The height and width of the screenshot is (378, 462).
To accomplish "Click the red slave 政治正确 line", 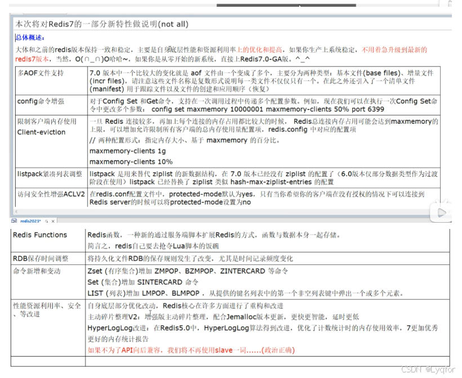I will point(191,350).
